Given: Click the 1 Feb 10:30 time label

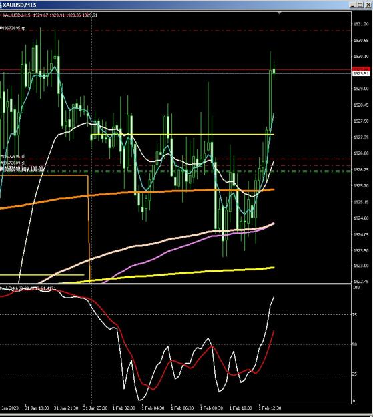Looking at the screenshot, I should [241, 408].
